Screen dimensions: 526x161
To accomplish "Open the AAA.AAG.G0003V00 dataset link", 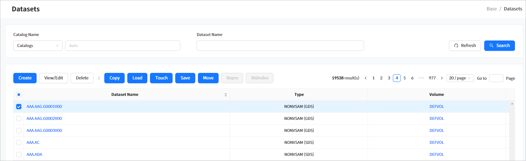I will pyautogui.click(x=44, y=131).
